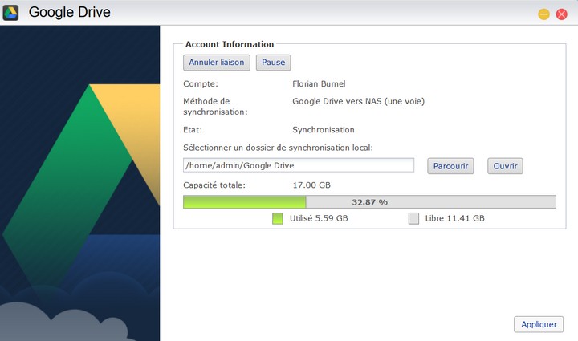This screenshot has height=341, width=578.
Task: Click the Synchronisation status value
Action: click(x=324, y=130)
